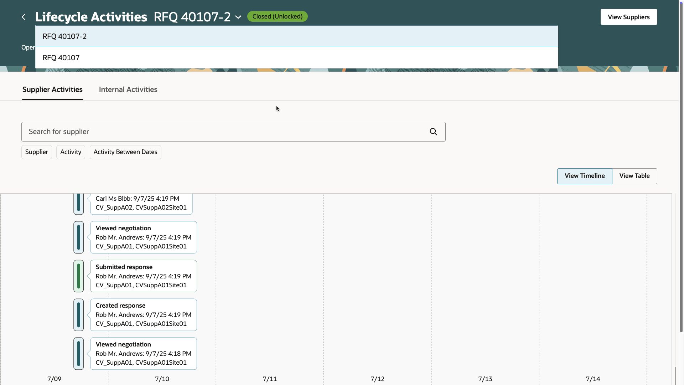This screenshot has width=684, height=385.
Task: Click marker beside Created response entry
Action: (78, 315)
